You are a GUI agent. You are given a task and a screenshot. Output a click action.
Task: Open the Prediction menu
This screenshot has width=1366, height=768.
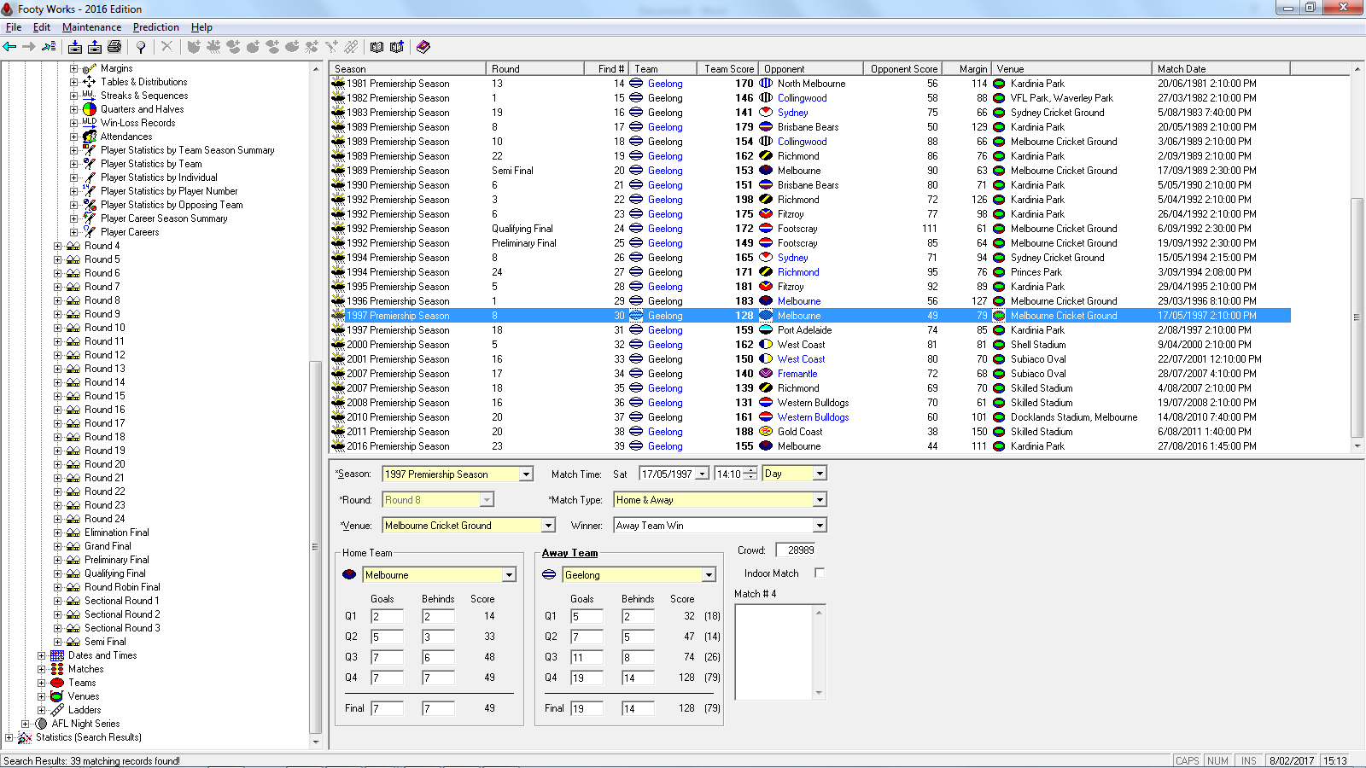coord(156,27)
